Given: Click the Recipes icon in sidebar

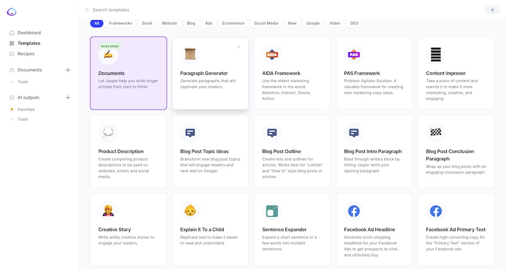Looking at the screenshot, I should (x=12, y=54).
